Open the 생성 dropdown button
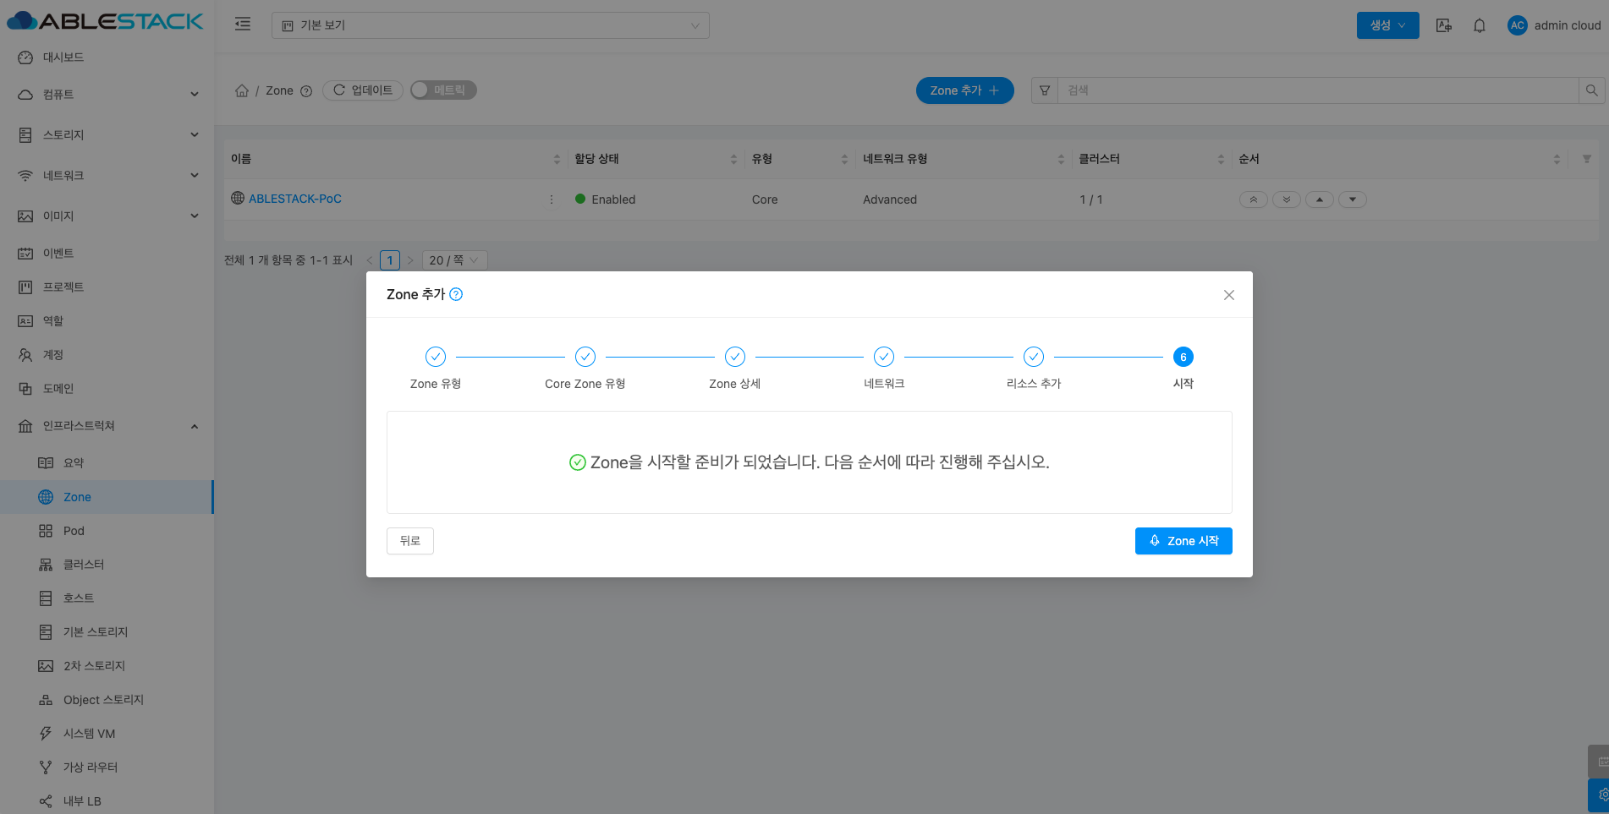 tap(1388, 25)
